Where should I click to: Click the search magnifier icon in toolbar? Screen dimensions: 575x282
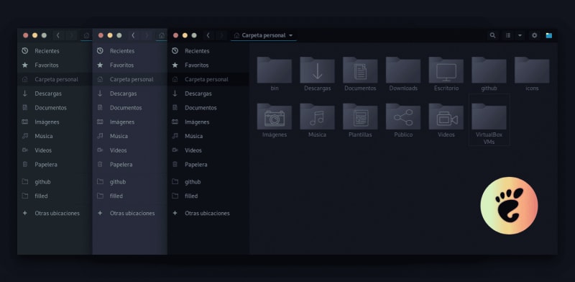tap(492, 35)
